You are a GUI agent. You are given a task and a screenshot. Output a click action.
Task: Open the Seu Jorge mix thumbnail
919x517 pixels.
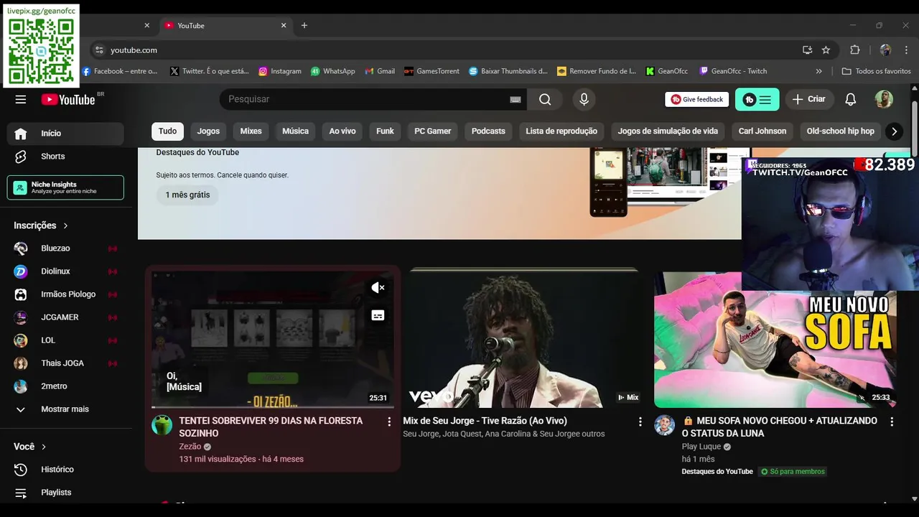[x=523, y=340]
